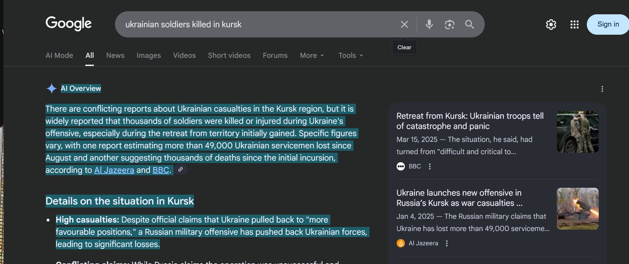Viewport: 629px width, 264px height.
Task: Switch to the Images tab
Action: click(149, 55)
